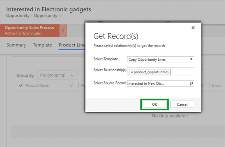Collapse the Opportunity Sales Process chevron
Viewport: 225px width, 147px height.
[x=63, y=30]
